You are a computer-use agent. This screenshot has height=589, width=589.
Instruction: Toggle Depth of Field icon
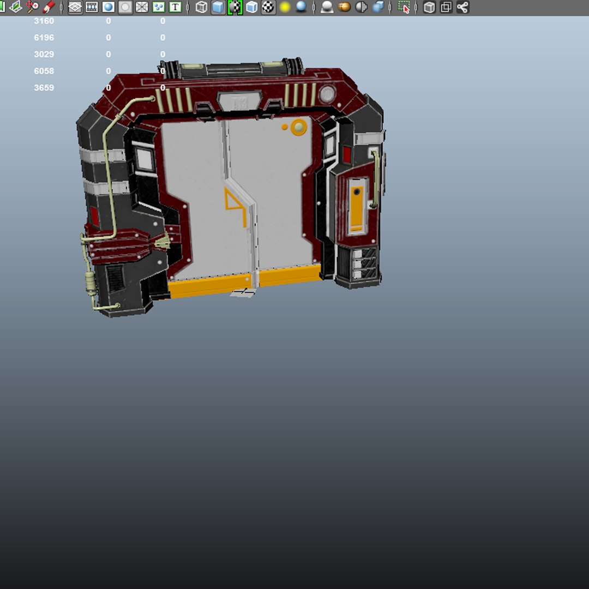[x=377, y=7]
